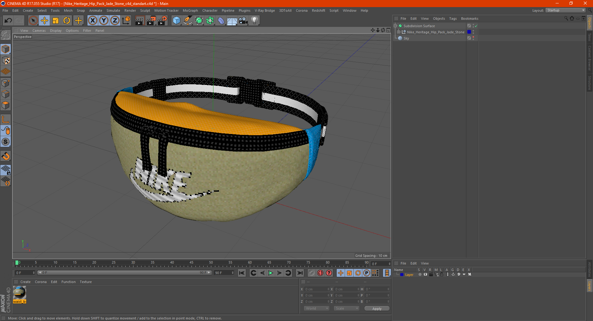Open the MoGraph menu
The width and height of the screenshot is (593, 321).
point(190,10)
